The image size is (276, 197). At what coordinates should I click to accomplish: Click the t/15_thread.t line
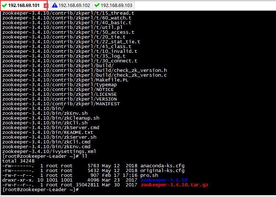[x=68, y=13]
